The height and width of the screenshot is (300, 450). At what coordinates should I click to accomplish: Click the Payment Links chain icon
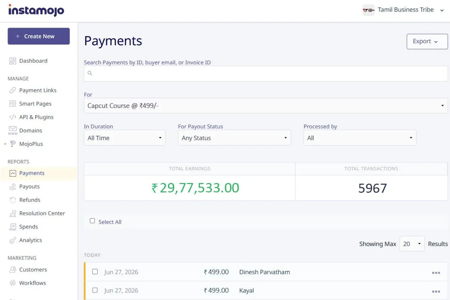coord(13,90)
